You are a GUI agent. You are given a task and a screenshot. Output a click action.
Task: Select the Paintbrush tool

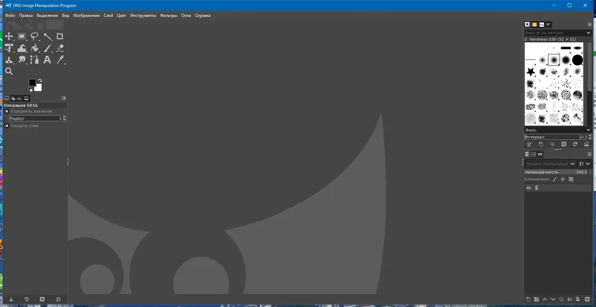[48, 48]
